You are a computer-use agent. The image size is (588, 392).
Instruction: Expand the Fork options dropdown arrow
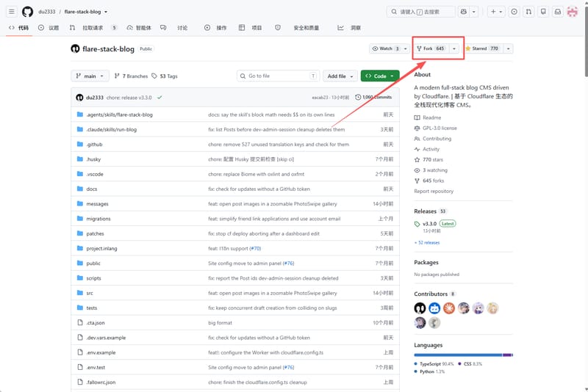(x=454, y=48)
